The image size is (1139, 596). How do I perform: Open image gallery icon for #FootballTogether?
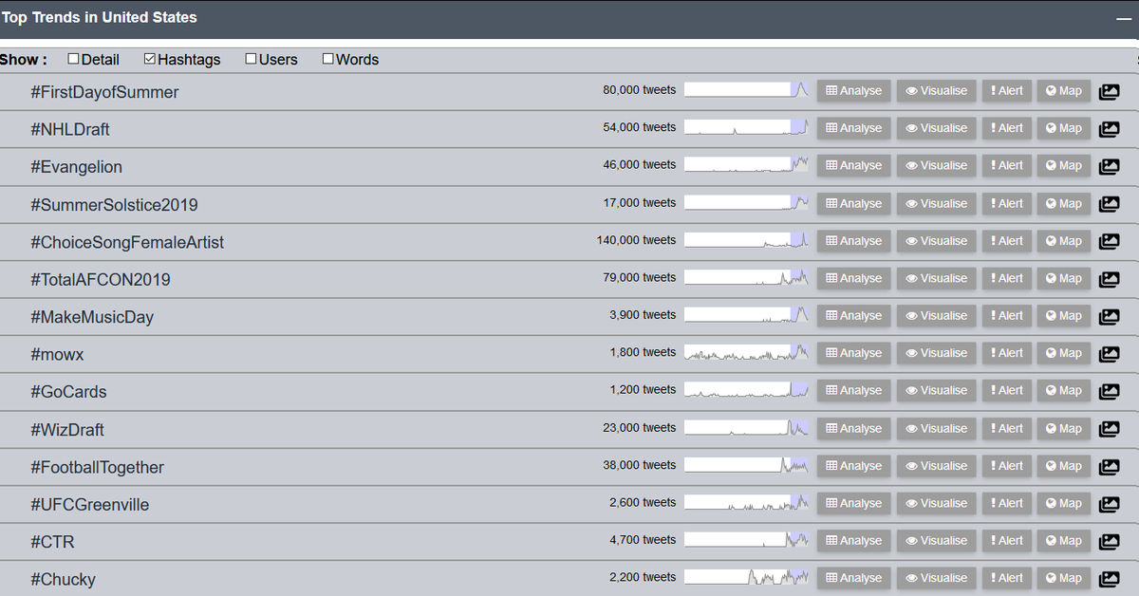(x=1109, y=467)
